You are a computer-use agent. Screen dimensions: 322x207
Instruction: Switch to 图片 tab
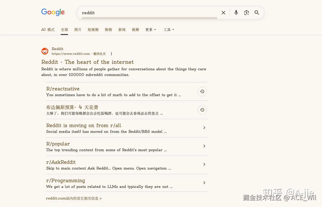[x=78, y=30]
